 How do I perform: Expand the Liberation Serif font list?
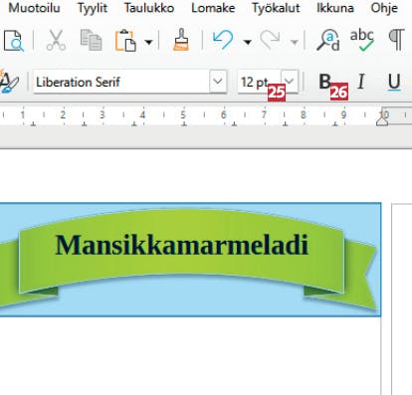[218, 82]
